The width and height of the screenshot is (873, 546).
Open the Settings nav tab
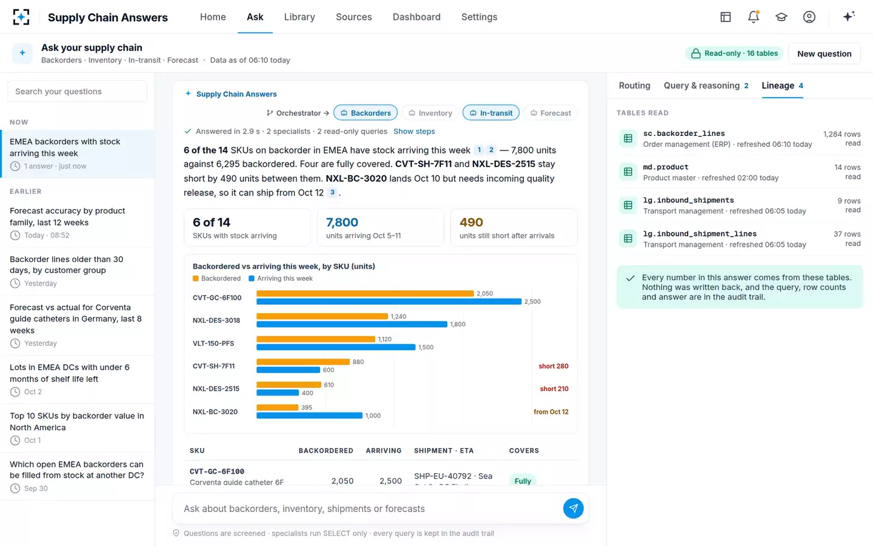point(480,17)
